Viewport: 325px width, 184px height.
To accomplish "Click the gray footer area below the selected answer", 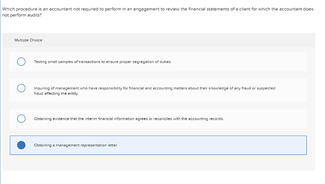I will point(159,163).
